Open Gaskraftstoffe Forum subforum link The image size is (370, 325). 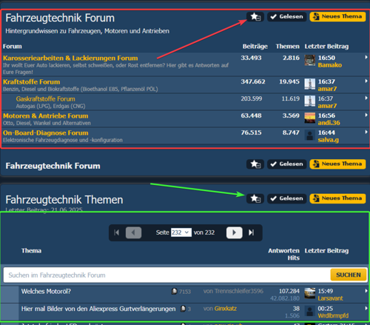[46, 99]
